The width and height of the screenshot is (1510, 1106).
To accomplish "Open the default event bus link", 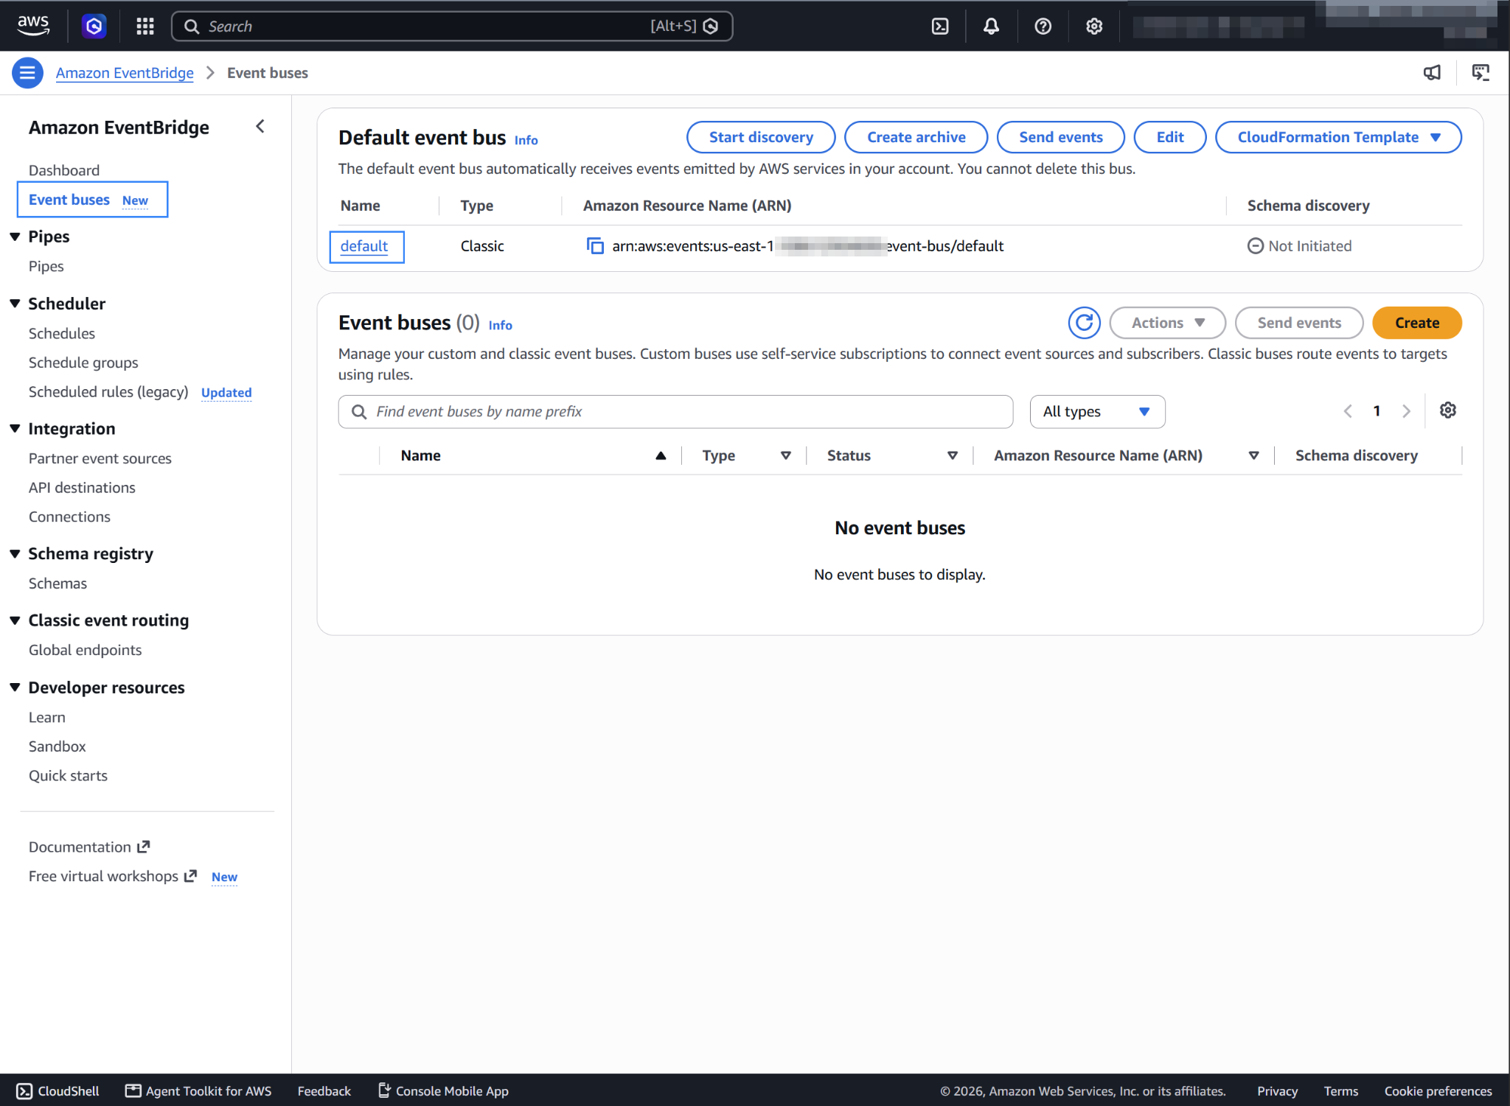I will coord(364,246).
